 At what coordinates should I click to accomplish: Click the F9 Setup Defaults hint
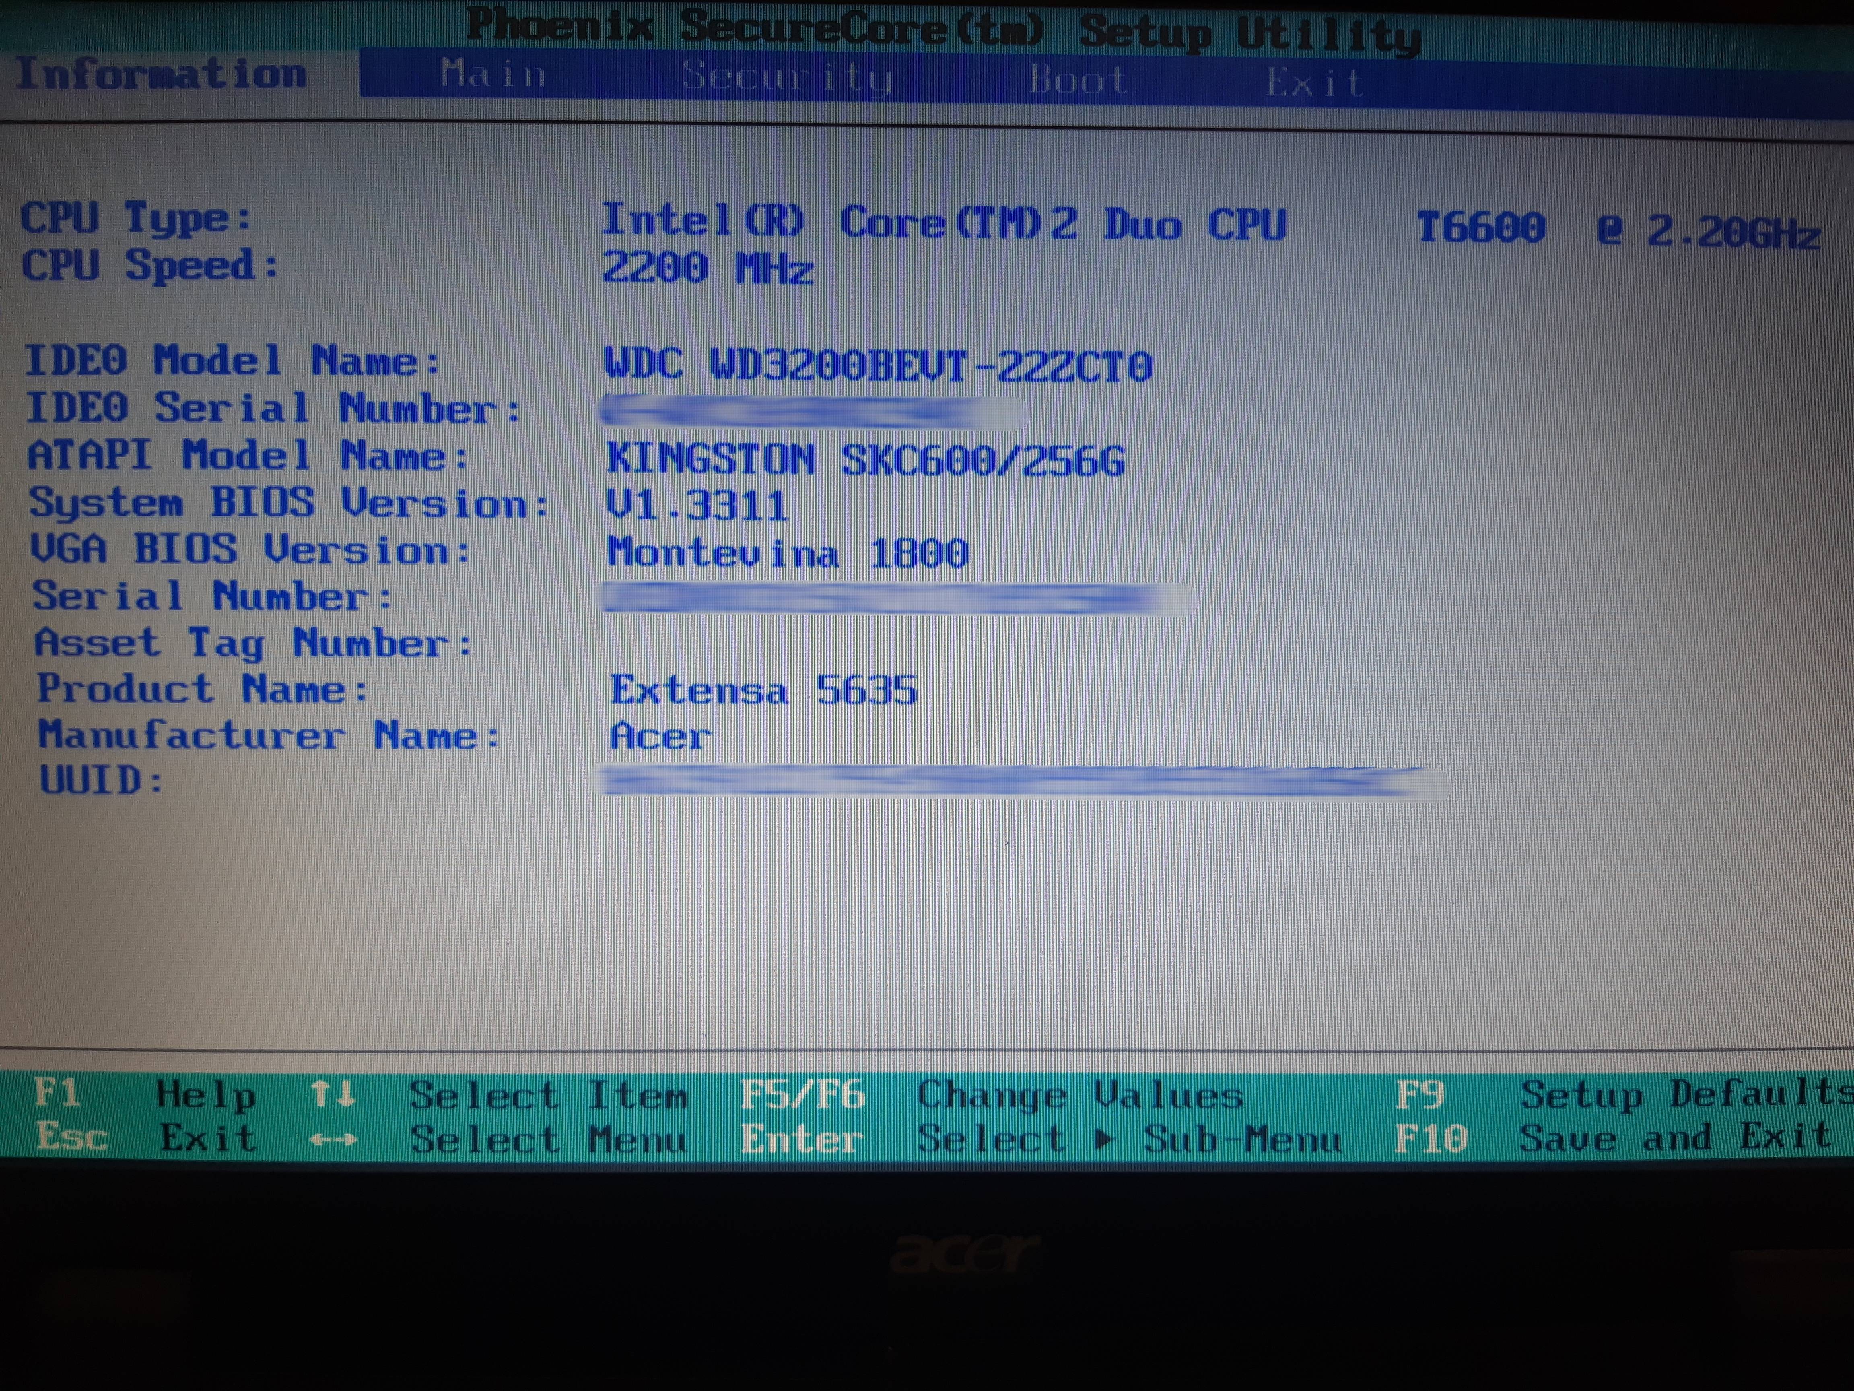(1624, 1094)
